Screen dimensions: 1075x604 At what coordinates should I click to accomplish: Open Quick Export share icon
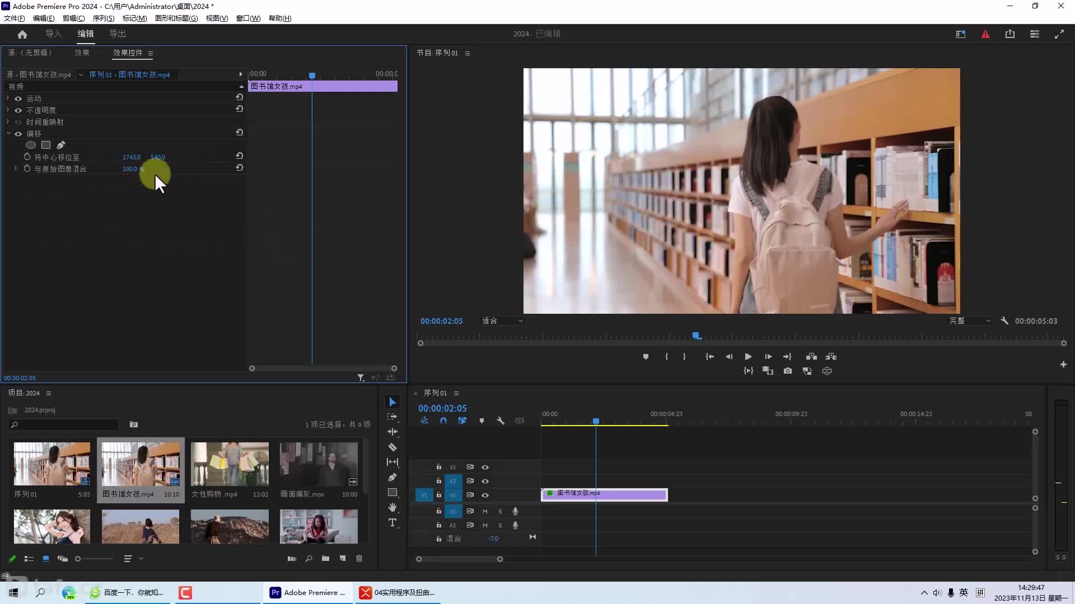coord(1010,34)
